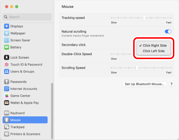
Task: Click the Secondary click label
Action: [74, 45]
